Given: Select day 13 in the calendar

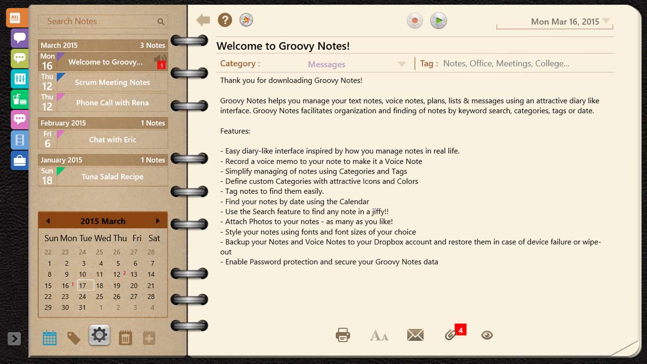Looking at the screenshot, I should tap(134, 275).
